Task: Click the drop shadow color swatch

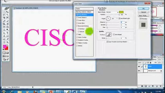Action: click(x=121, y=12)
